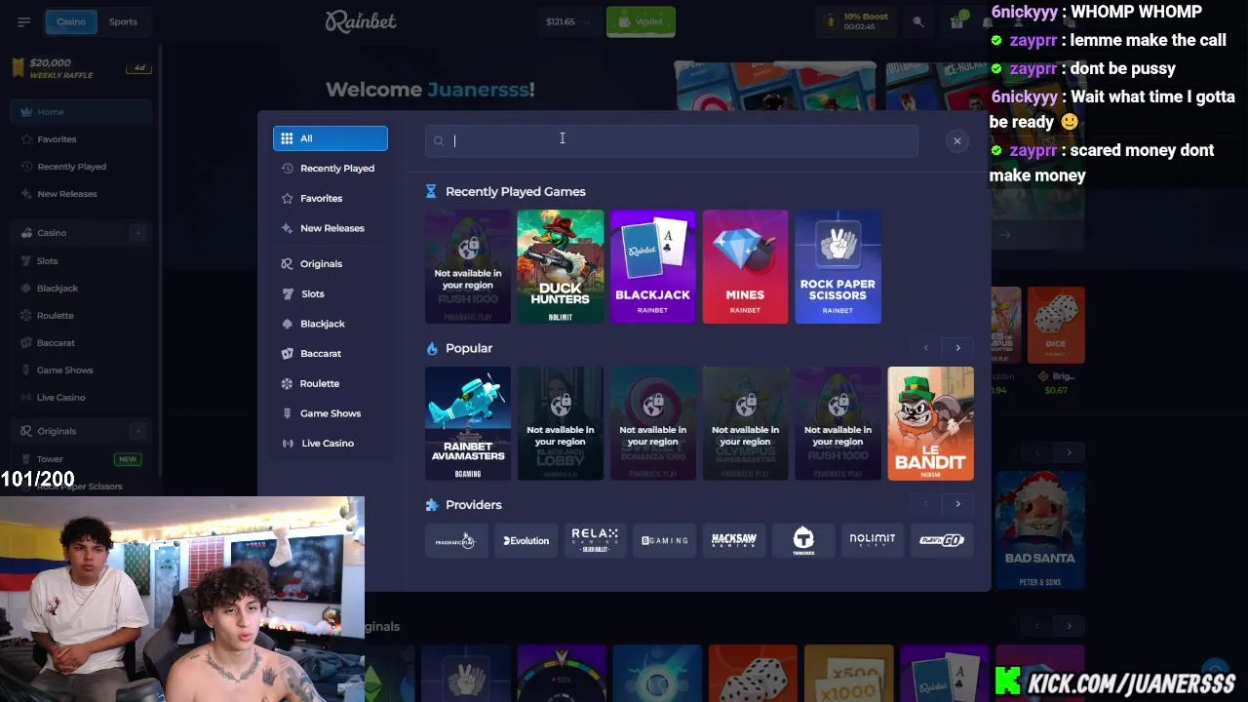The width and height of the screenshot is (1248, 702).
Task: Launch Blackjack Rainbet game thumbnail
Action: pos(653,266)
